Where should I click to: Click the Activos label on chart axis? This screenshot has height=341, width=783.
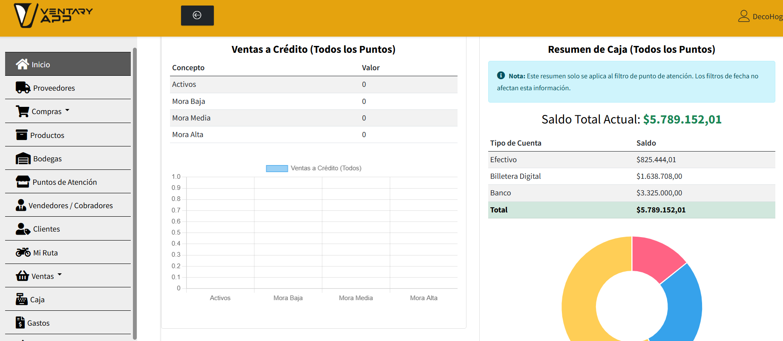(x=220, y=298)
